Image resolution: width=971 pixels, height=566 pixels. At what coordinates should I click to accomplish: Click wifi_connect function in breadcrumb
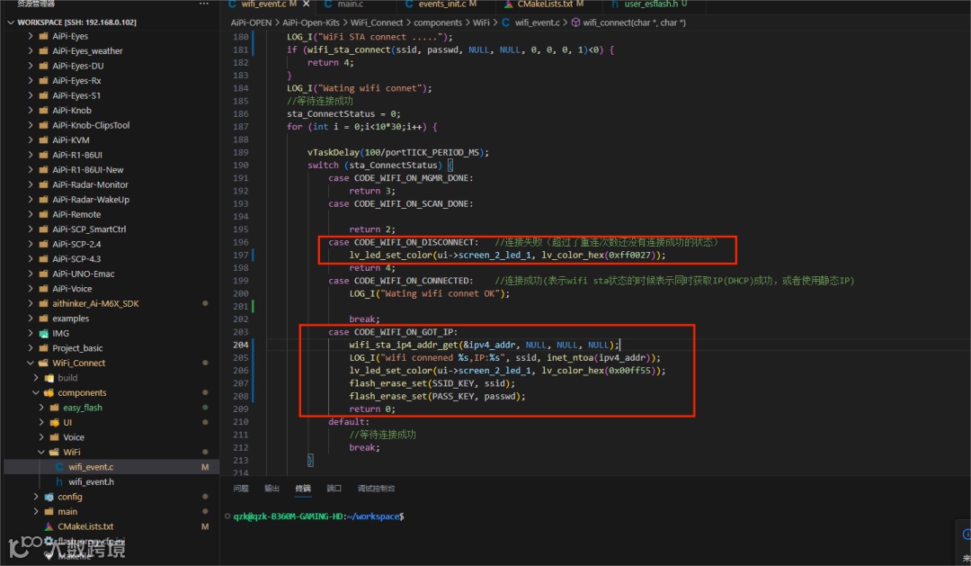point(634,22)
